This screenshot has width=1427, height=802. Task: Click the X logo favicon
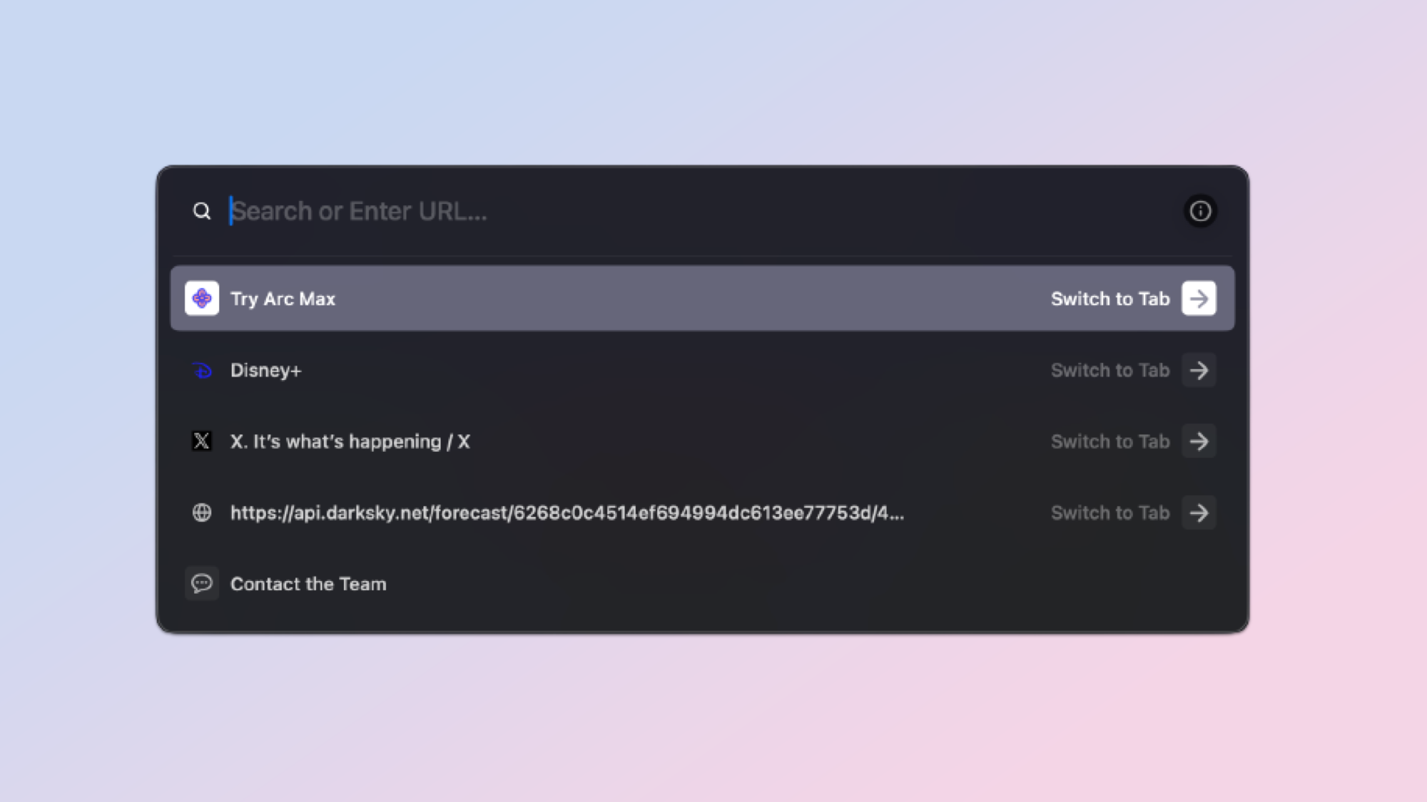(202, 441)
